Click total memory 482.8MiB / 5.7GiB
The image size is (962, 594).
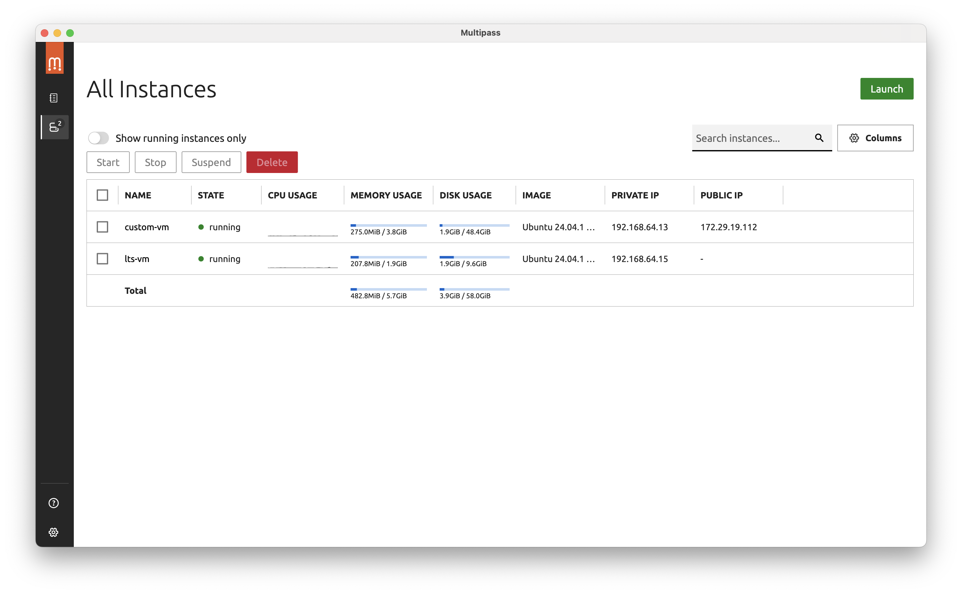coord(379,296)
